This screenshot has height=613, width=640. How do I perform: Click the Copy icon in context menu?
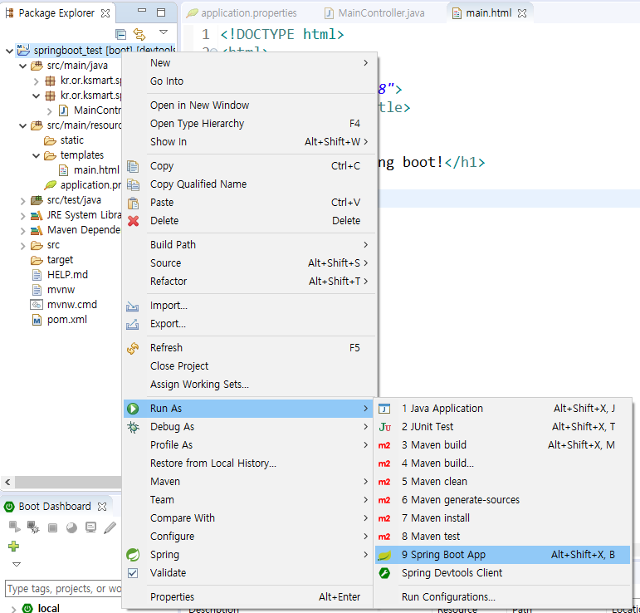(x=133, y=166)
